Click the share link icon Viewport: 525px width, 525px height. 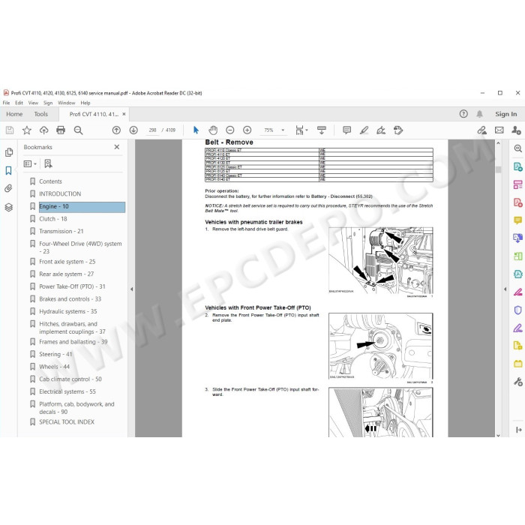pos(481,130)
